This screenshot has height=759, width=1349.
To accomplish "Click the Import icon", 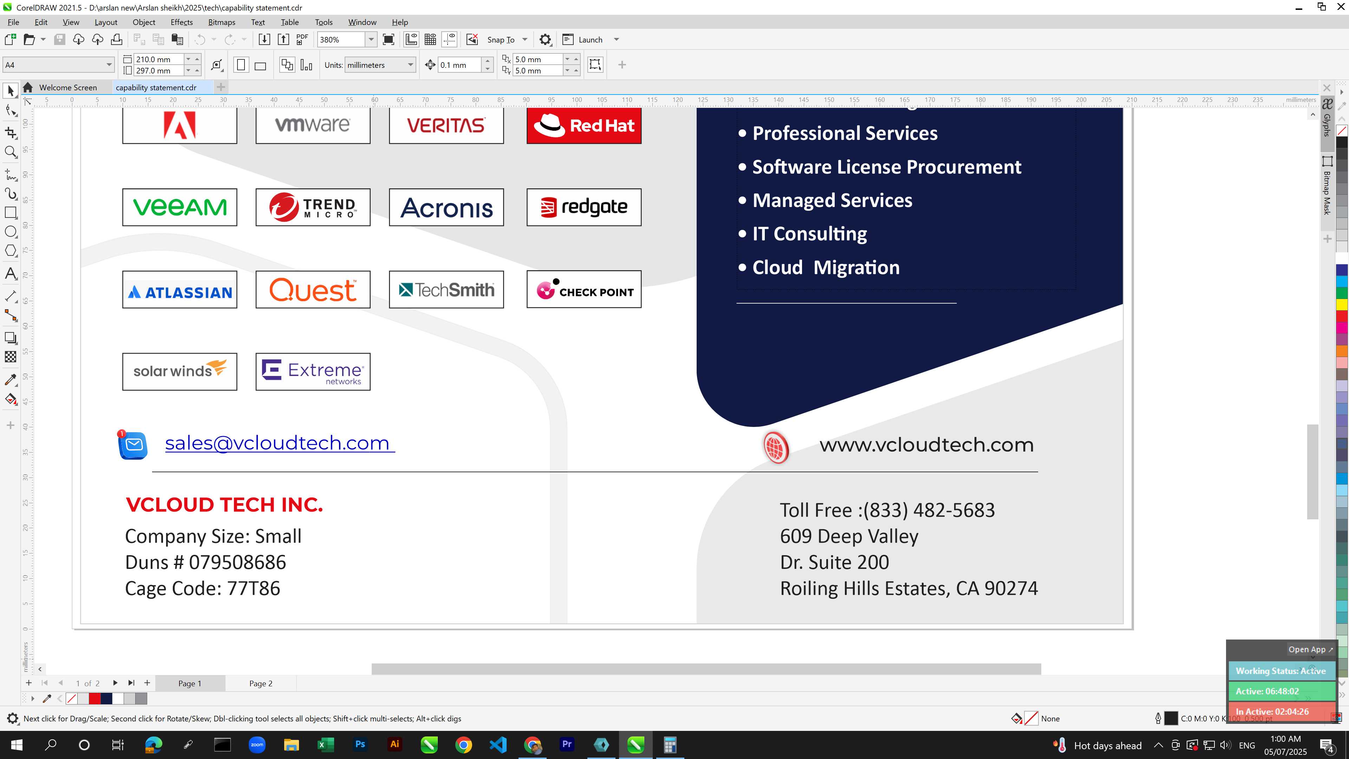I will click(265, 39).
